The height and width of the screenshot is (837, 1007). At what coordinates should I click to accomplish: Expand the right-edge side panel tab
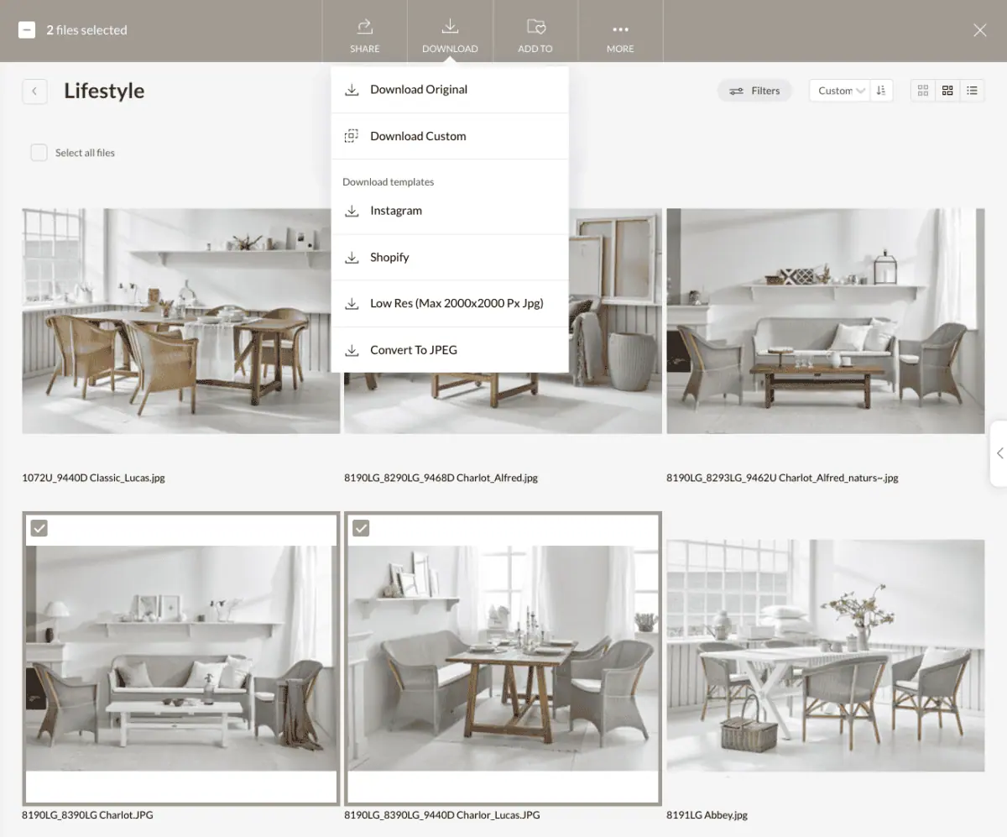point(1000,453)
